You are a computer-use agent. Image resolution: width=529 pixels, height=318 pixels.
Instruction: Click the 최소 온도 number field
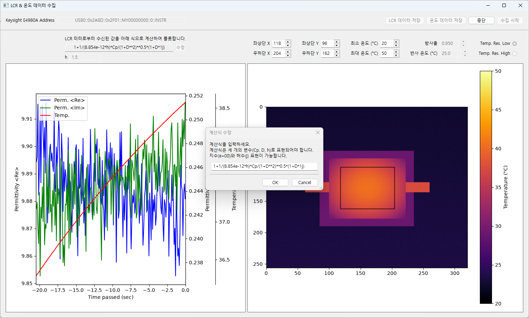click(x=387, y=43)
